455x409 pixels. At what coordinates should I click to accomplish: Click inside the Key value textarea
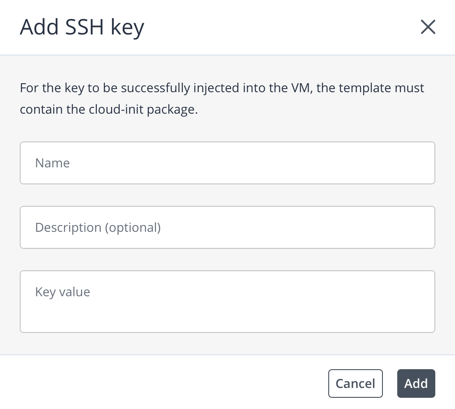click(227, 302)
